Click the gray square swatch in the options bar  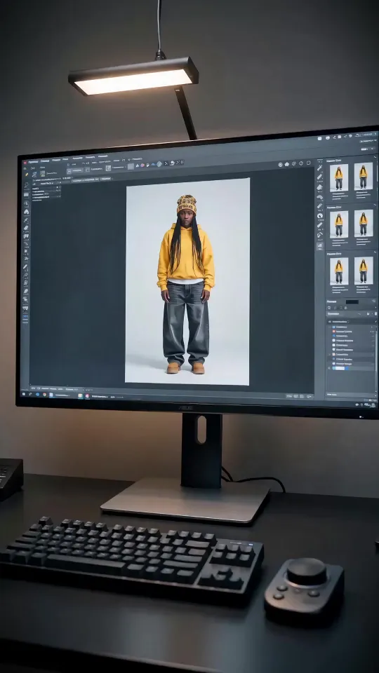click(131, 167)
